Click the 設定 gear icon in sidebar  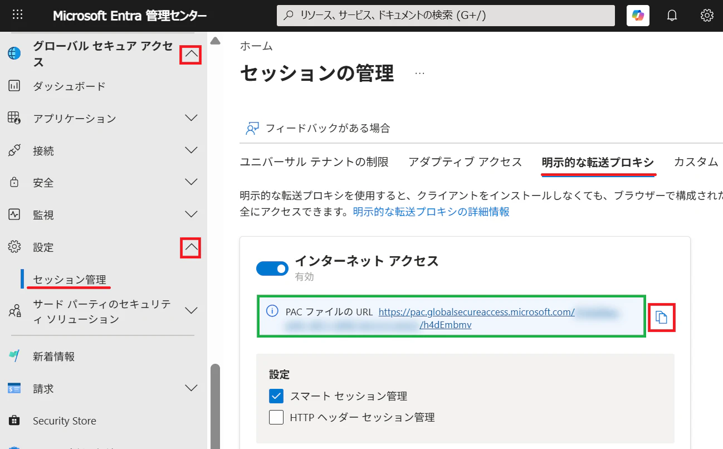pyautogui.click(x=14, y=247)
